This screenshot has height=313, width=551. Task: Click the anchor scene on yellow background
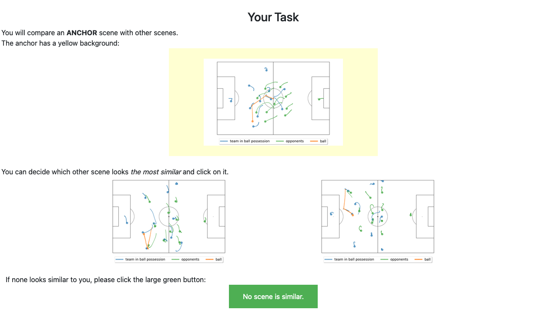[273, 102]
